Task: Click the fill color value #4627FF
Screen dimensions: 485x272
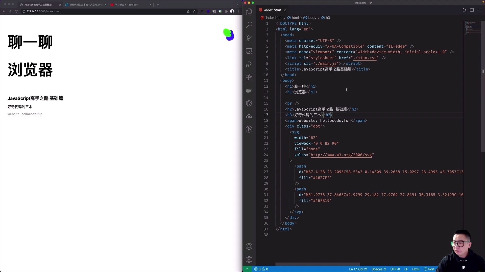Action: pyautogui.click(x=322, y=178)
